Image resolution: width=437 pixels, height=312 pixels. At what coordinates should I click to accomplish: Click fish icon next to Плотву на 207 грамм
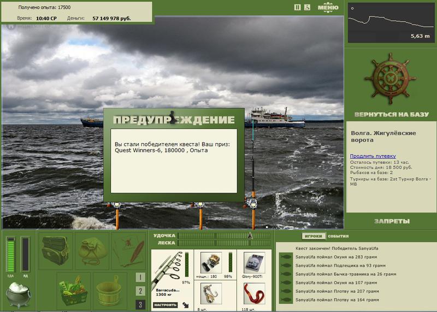click(x=286, y=291)
